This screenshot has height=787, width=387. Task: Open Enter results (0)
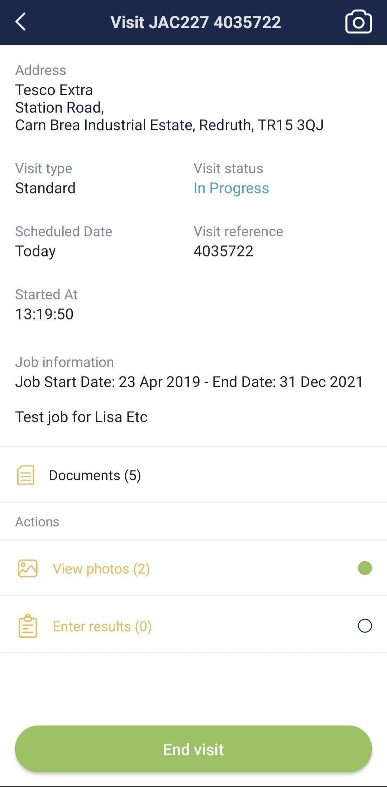click(102, 626)
